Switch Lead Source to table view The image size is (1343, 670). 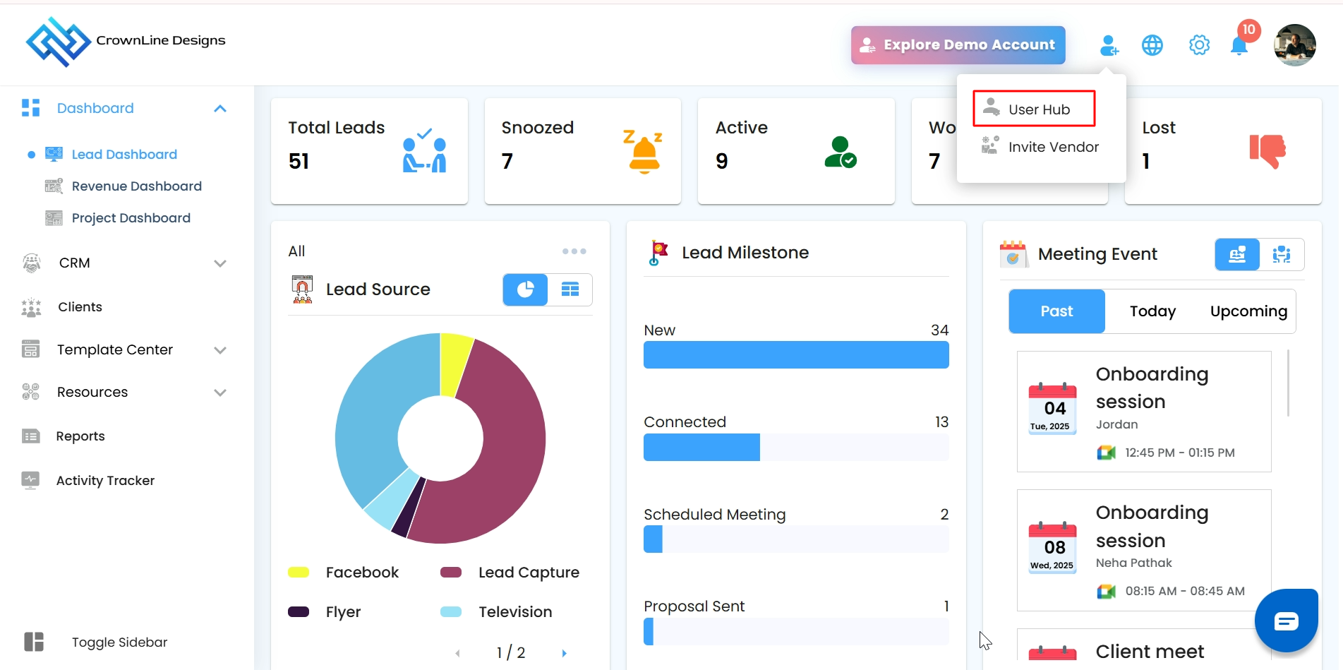[570, 289]
